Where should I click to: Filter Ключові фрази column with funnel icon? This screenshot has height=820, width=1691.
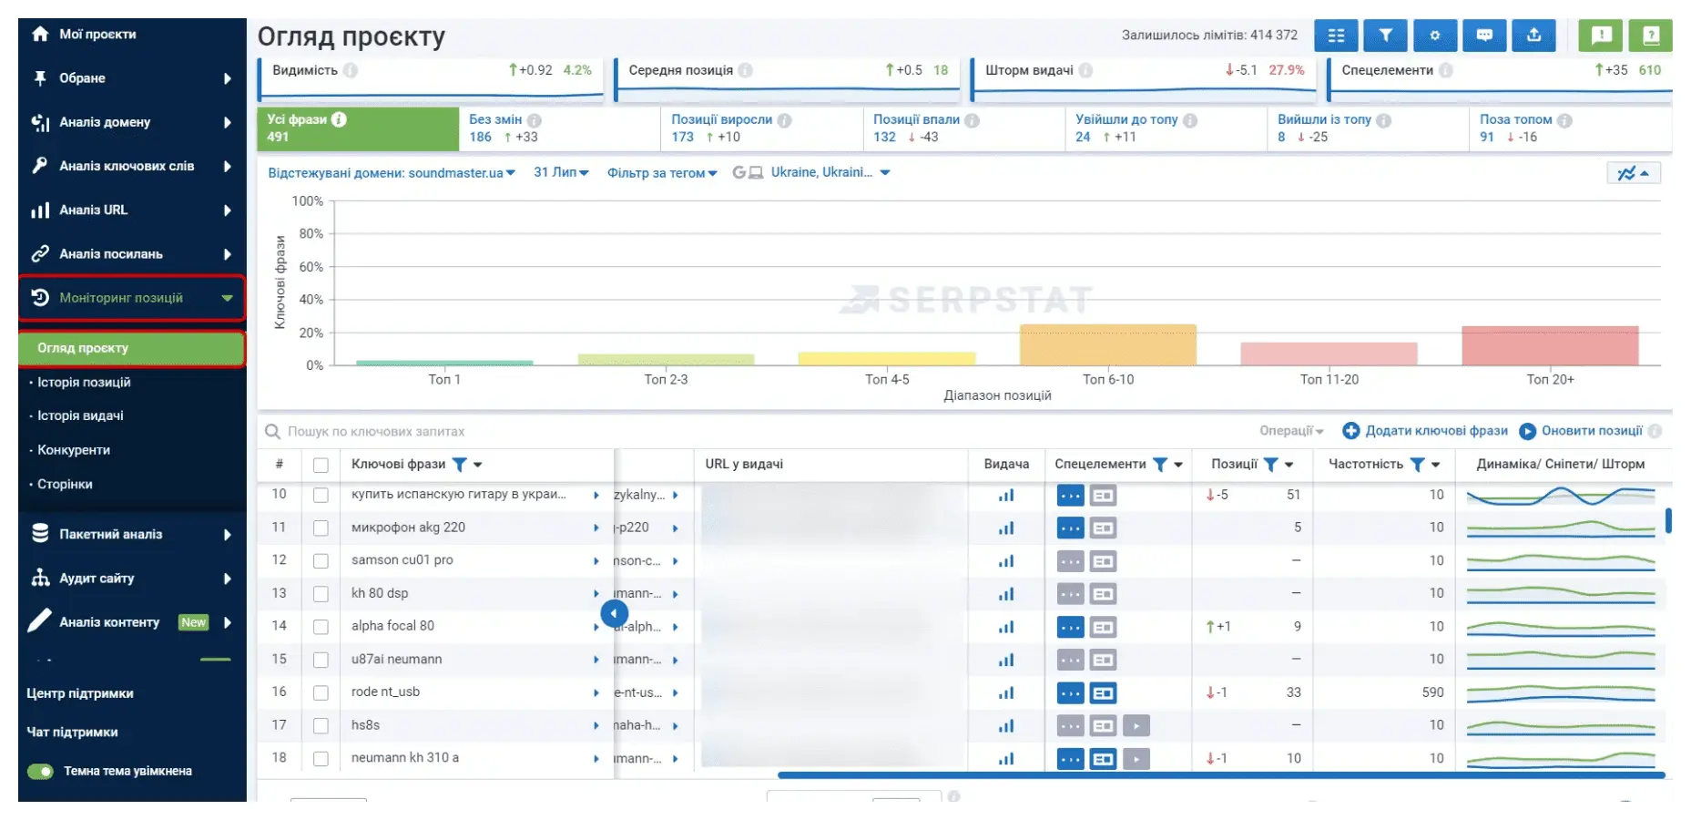(x=460, y=465)
